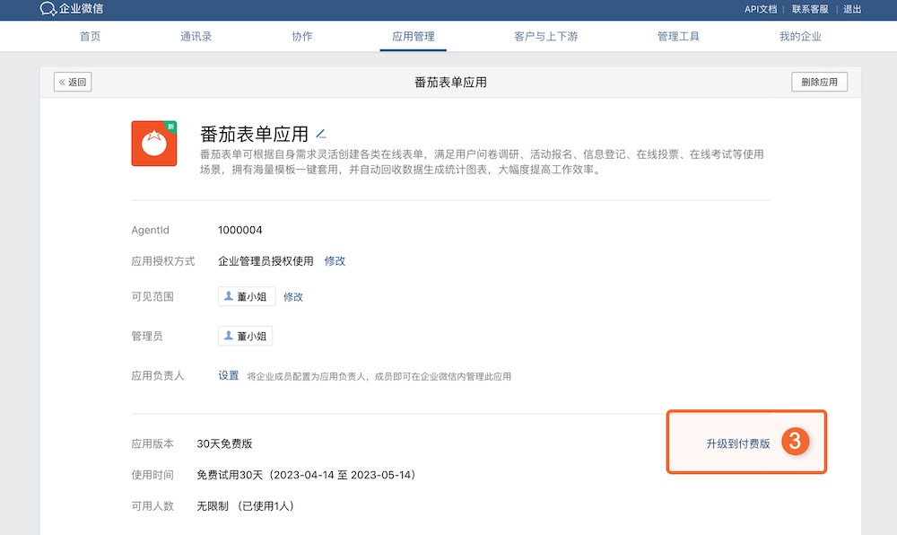Click 修改 beside the 可见范围 member
This screenshot has height=535, width=897.
point(293,297)
